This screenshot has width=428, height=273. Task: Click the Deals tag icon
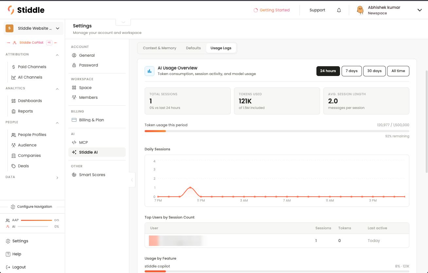(13, 166)
